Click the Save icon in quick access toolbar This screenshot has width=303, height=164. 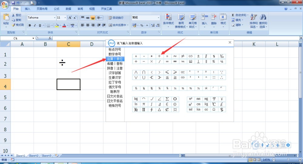pyautogui.click(x=13, y=3)
